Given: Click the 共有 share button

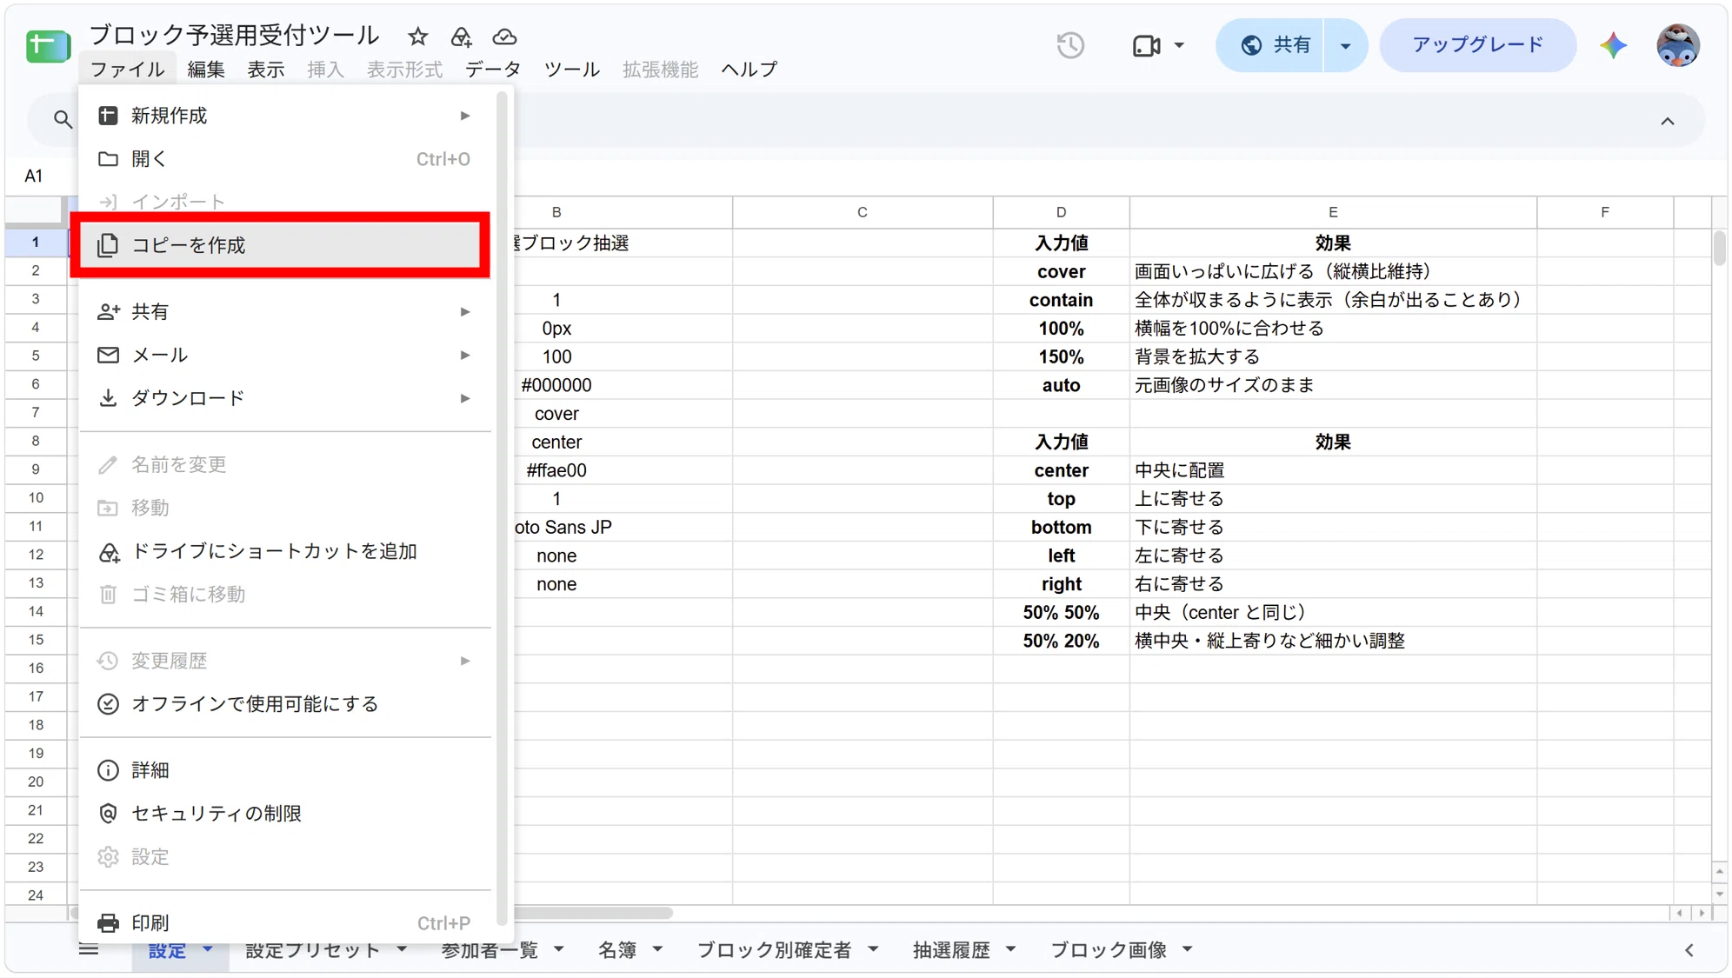Looking at the screenshot, I should tap(1273, 45).
